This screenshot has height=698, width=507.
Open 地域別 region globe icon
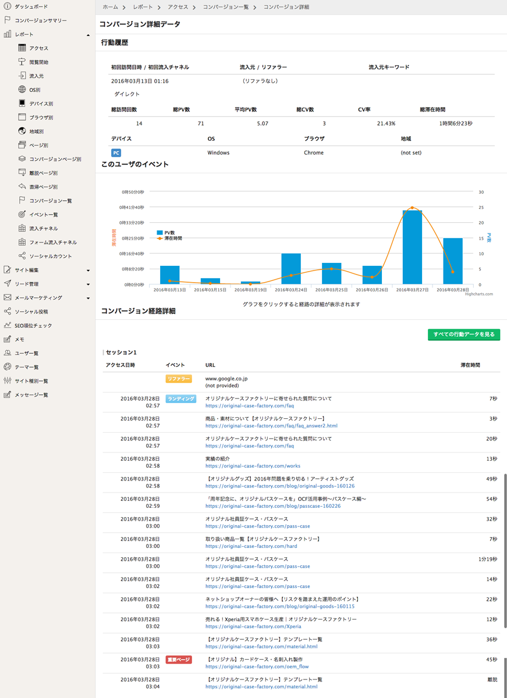tap(22, 131)
